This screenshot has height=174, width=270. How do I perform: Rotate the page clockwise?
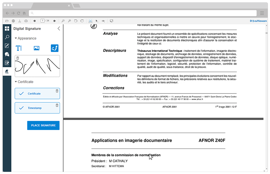[x=81, y=20]
